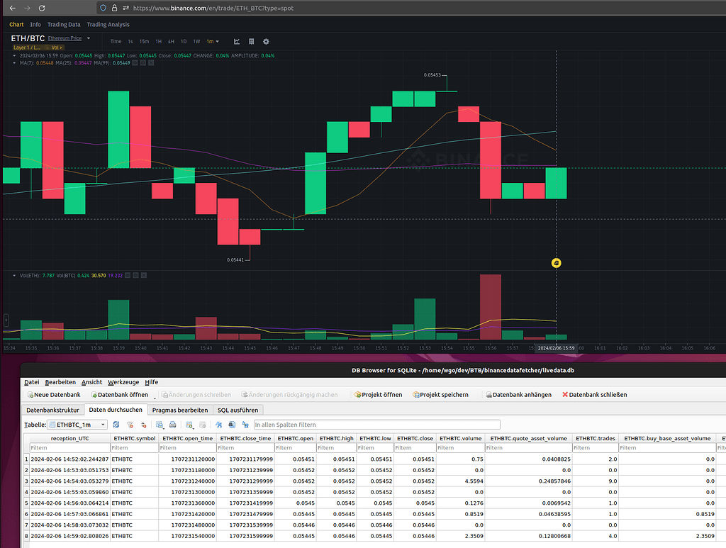The width and height of the screenshot is (726, 548).
Task: Click the global 'In allen Spalten filtern' field
Action: (x=377, y=425)
